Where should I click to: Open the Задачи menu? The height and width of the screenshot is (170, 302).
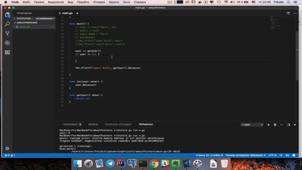pyautogui.click(x=114, y=2)
